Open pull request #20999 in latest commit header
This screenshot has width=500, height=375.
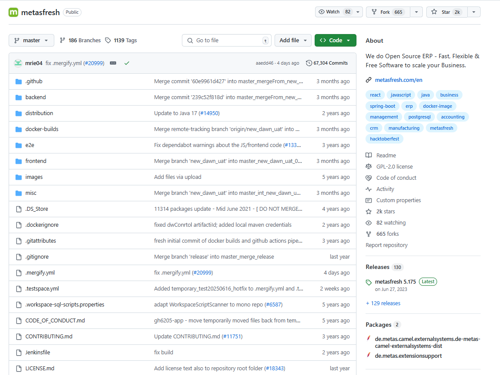tap(94, 63)
